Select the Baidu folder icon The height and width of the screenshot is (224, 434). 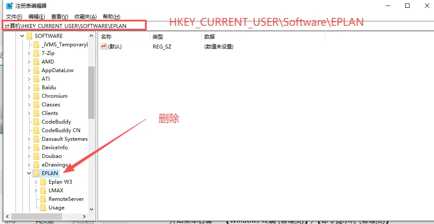36,87
